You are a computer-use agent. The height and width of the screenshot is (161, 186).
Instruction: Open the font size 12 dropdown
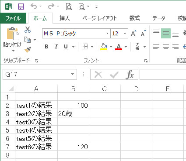point(125,33)
